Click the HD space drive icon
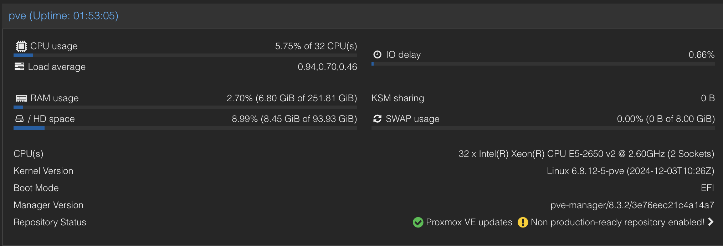This screenshot has width=723, height=246. (19, 119)
